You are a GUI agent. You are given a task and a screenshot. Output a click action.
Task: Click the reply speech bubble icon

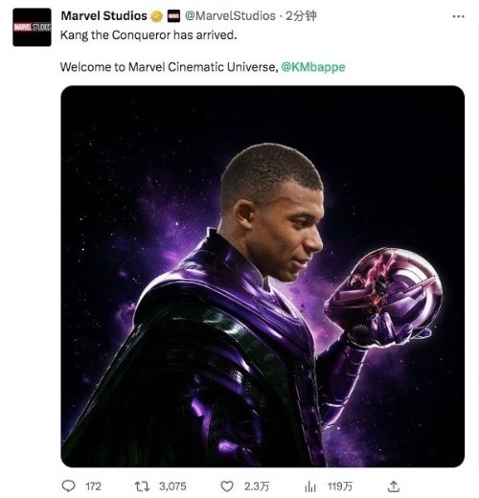click(68, 487)
